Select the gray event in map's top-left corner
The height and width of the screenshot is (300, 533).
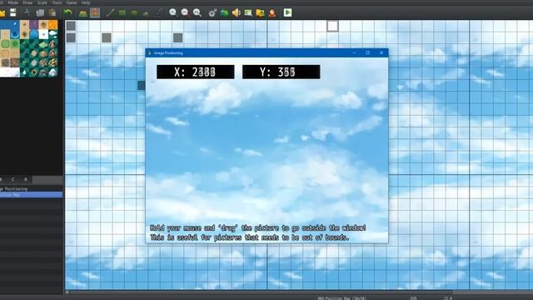pos(71,26)
